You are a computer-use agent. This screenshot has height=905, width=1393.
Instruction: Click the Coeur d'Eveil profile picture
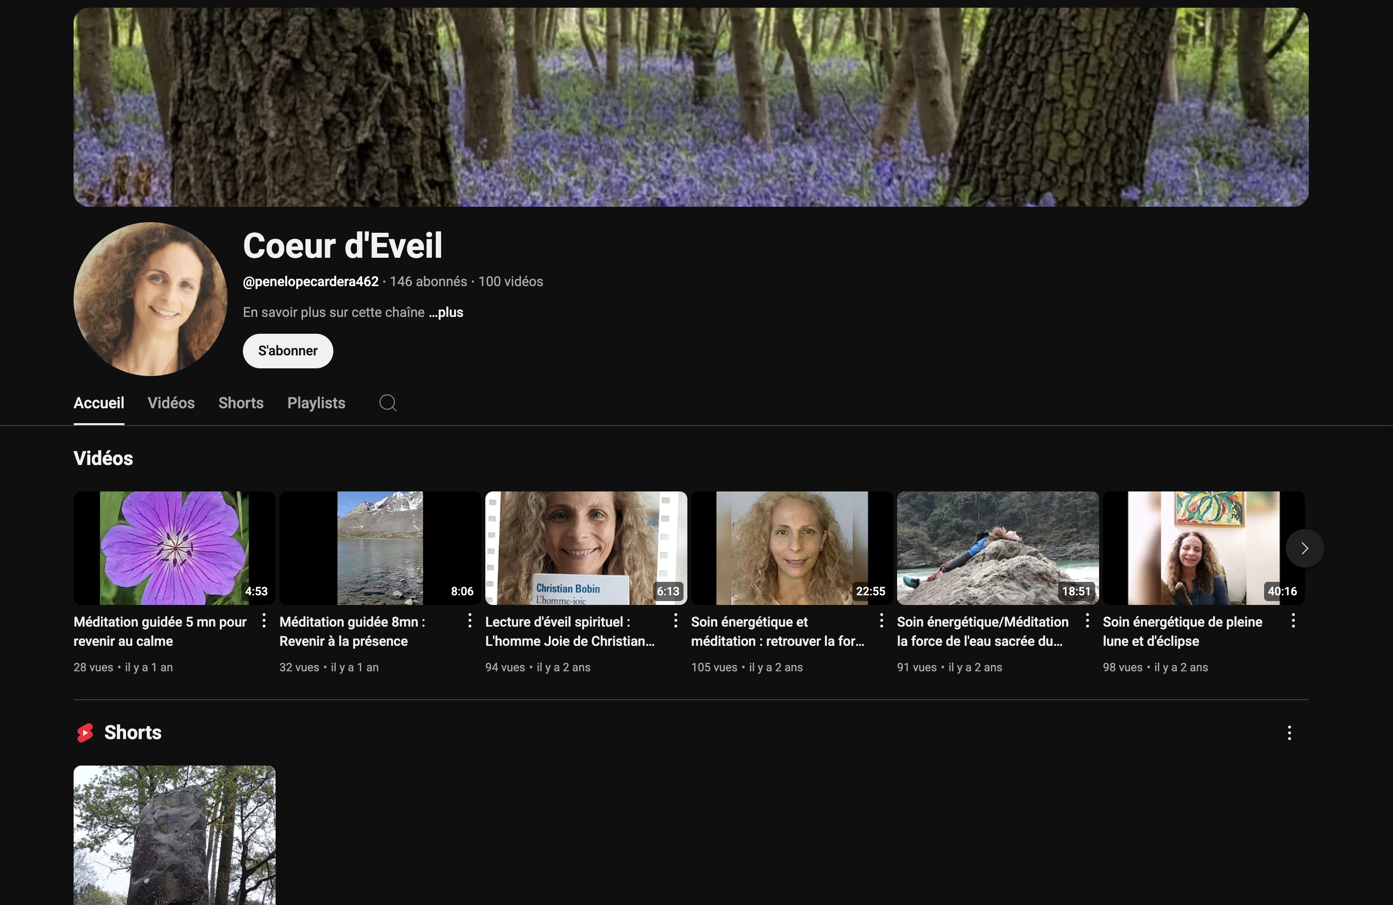(151, 298)
